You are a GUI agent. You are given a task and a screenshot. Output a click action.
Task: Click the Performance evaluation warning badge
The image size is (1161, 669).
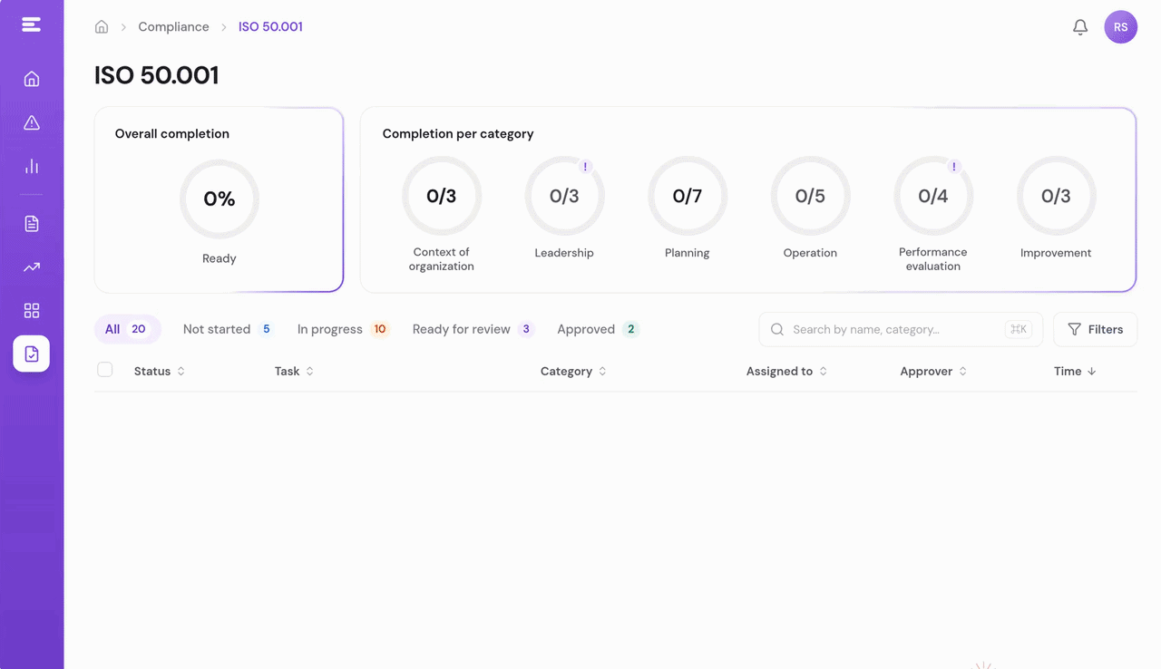(x=954, y=167)
